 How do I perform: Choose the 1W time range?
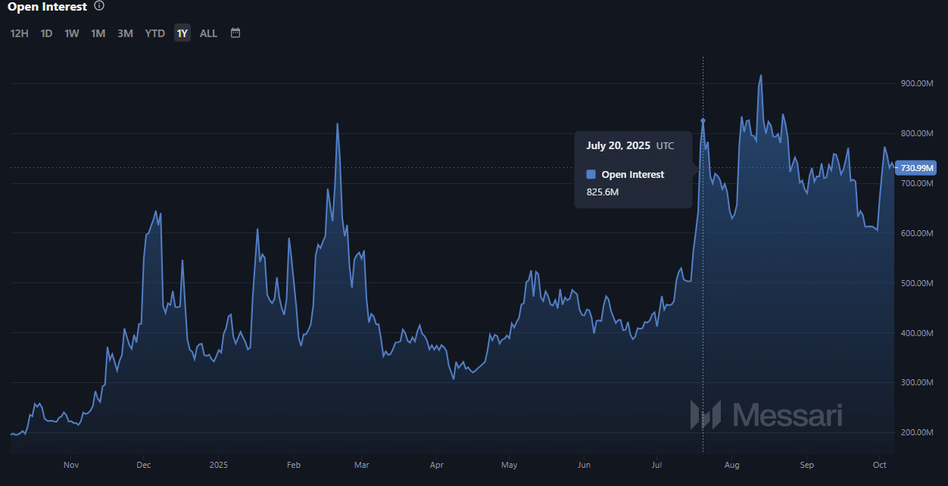point(72,33)
